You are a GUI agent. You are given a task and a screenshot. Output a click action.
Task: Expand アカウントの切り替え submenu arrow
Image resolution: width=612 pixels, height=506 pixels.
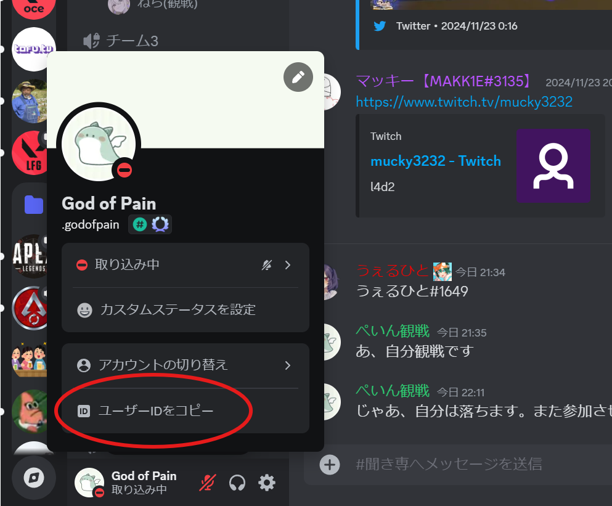coord(288,365)
